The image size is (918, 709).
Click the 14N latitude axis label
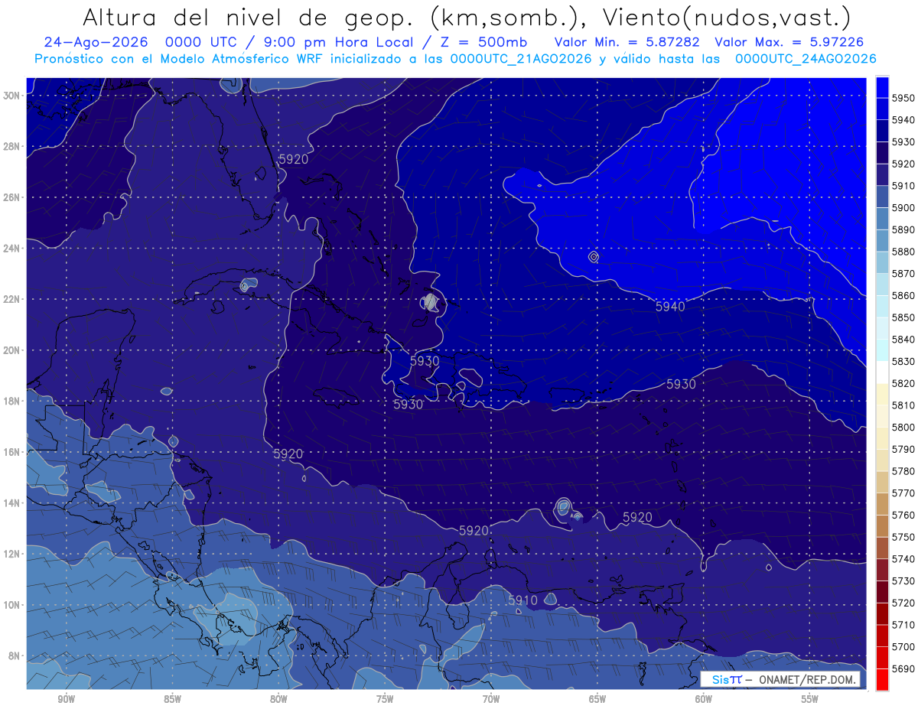click(x=11, y=503)
